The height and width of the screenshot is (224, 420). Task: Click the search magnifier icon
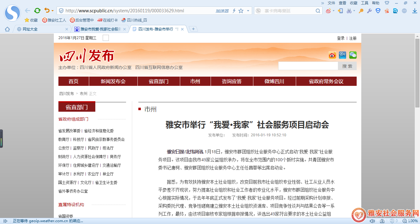[318, 11]
